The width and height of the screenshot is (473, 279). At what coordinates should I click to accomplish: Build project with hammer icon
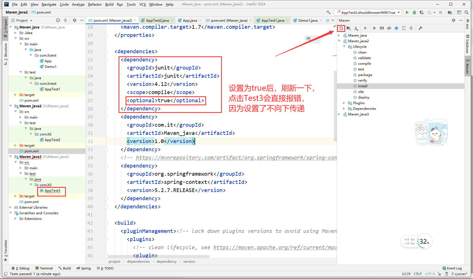328,12
